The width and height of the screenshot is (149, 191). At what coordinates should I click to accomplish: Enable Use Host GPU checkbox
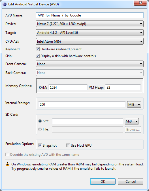click(68, 146)
